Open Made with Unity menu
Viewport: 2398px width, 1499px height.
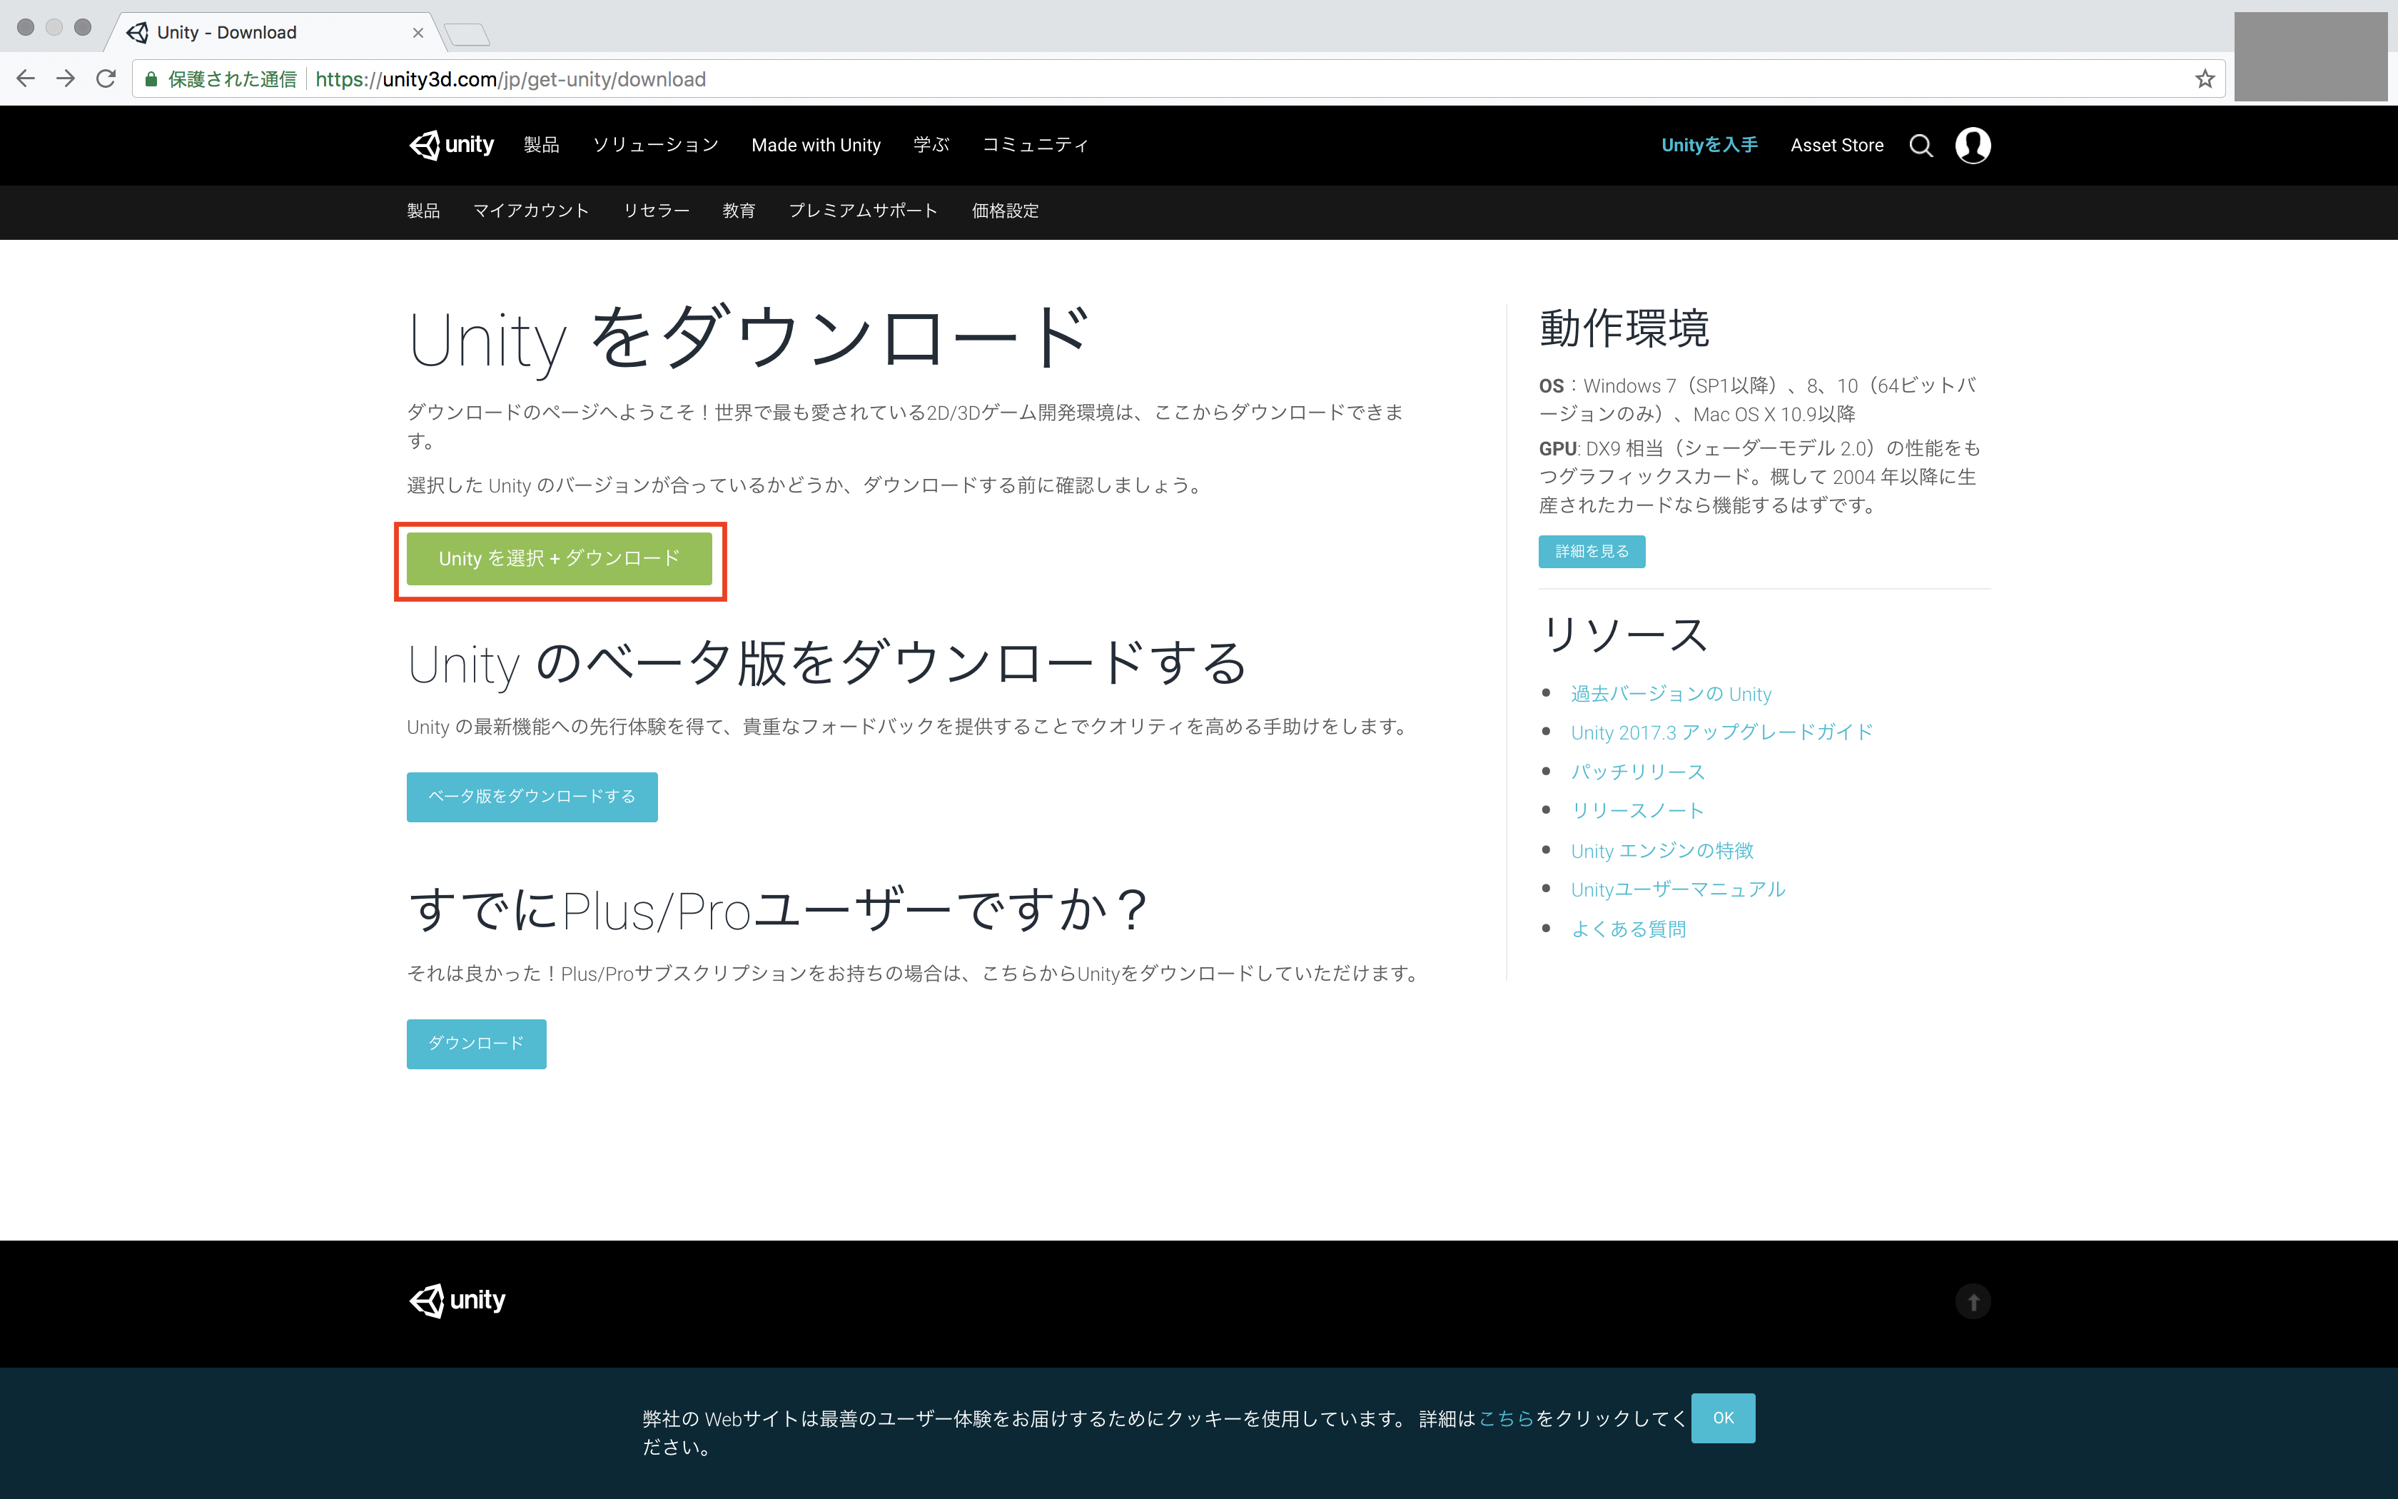(816, 145)
